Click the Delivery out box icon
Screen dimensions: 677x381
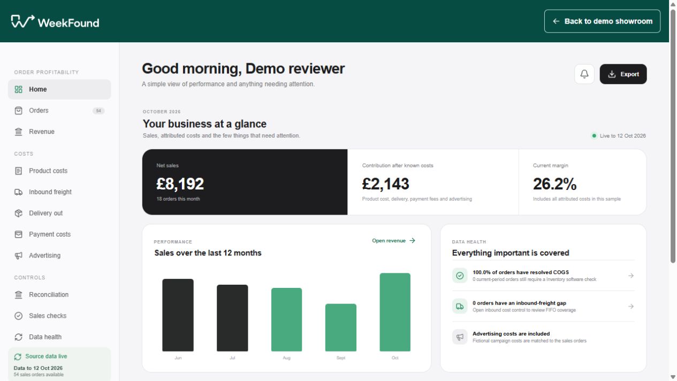tap(19, 214)
